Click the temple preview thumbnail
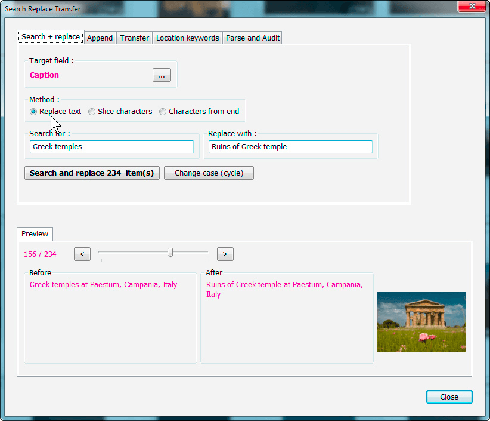 (x=421, y=322)
